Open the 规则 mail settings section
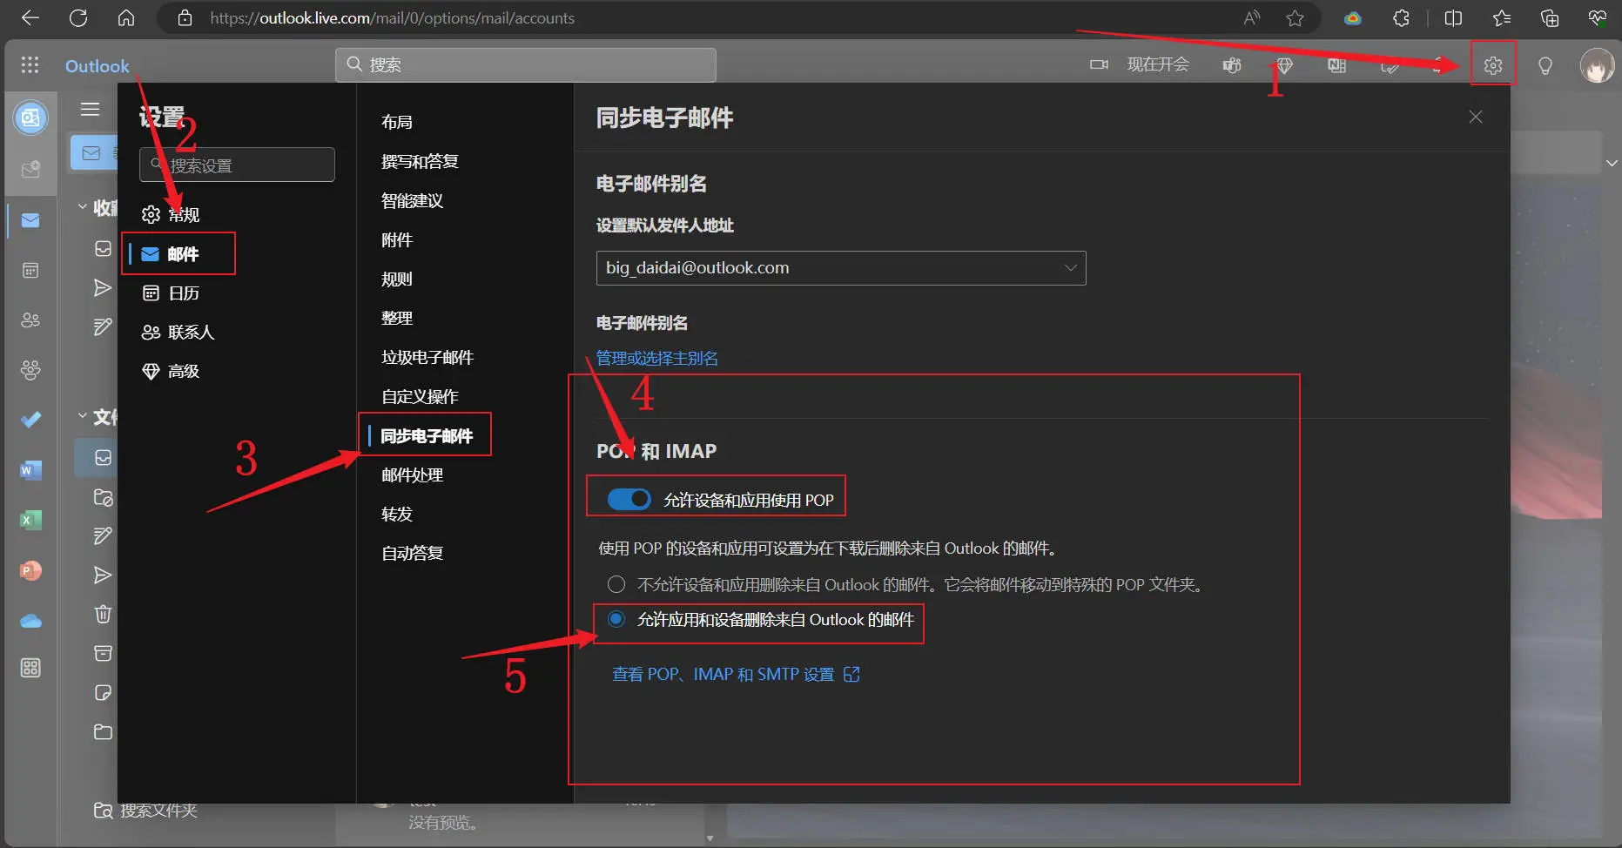This screenshot has width=1622, height=848. [397, 279]
